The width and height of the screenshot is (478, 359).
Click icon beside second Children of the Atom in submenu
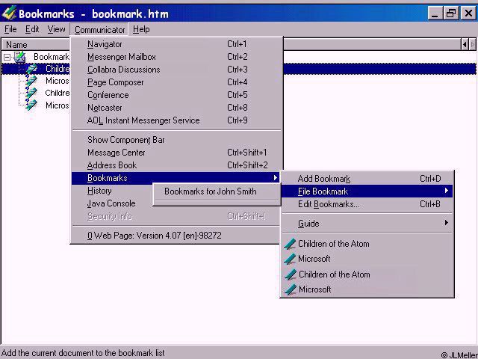(291, 274)
